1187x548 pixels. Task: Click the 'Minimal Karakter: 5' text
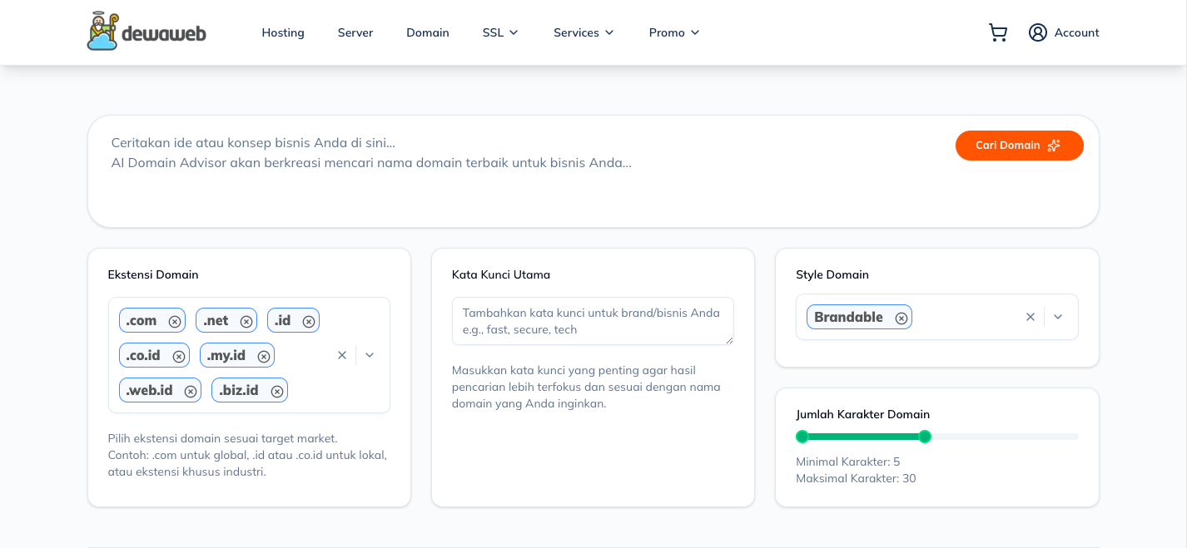[x=847, y=462]
